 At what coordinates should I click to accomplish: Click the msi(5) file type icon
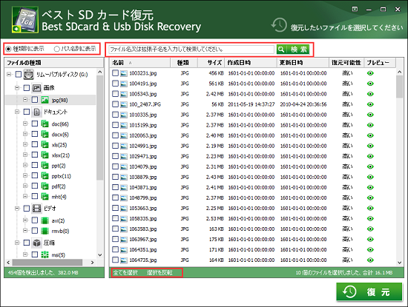[x=45, y=254]
